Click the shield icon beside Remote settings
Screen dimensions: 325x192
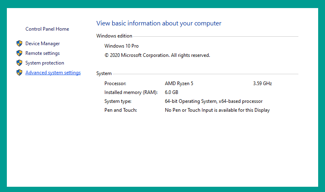(19, 53)
